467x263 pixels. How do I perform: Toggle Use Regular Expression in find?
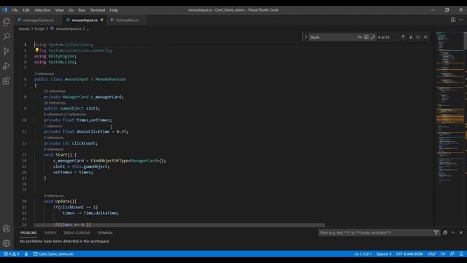[373, 37]
